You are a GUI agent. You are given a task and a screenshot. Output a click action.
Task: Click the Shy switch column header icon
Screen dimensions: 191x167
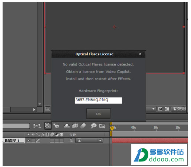(x=29, y=134)
